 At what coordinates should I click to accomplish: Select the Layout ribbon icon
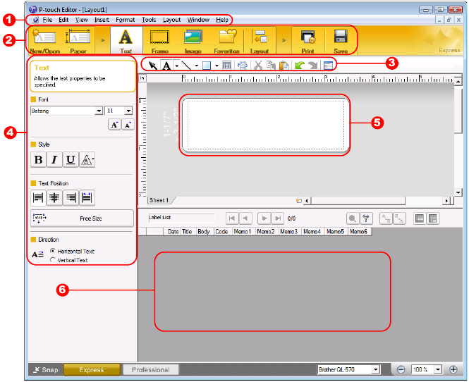pyautogui.click(x=260, y=41)
